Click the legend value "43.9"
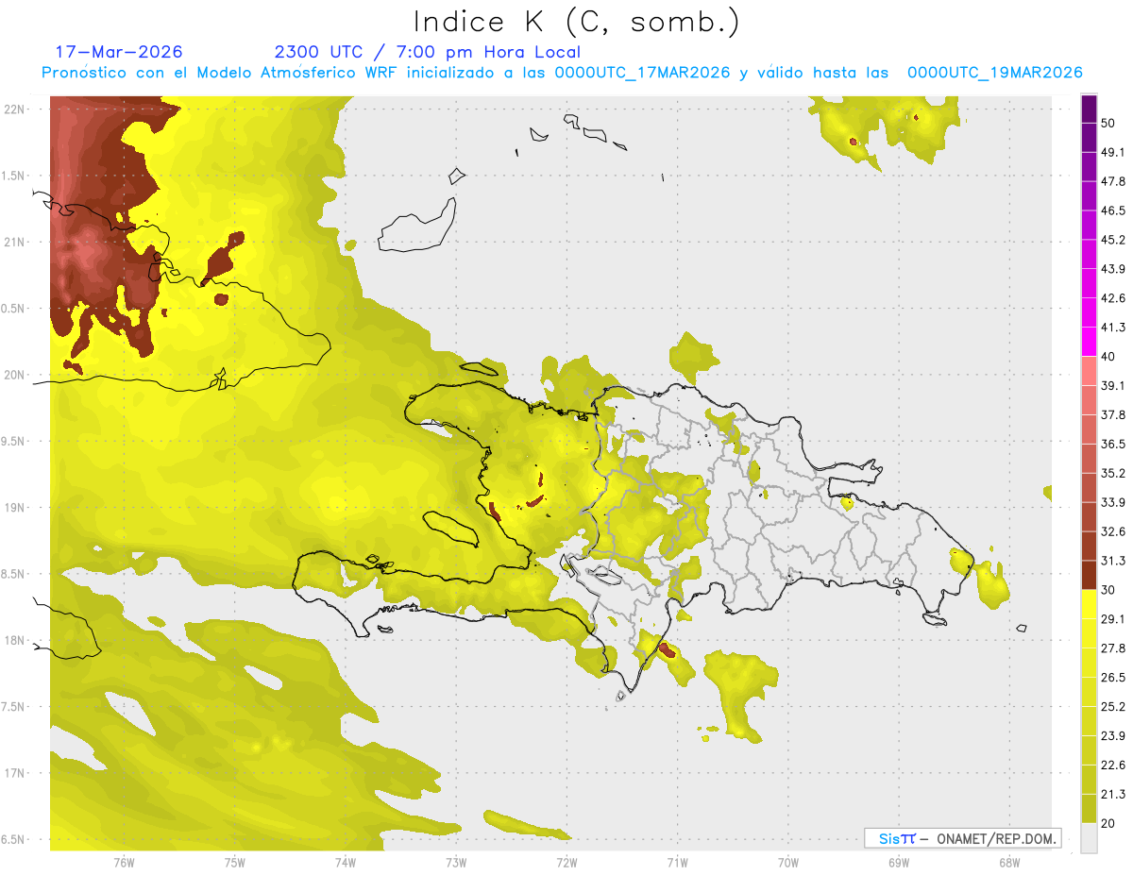 pyautogui.click(x=1113, y=269)
